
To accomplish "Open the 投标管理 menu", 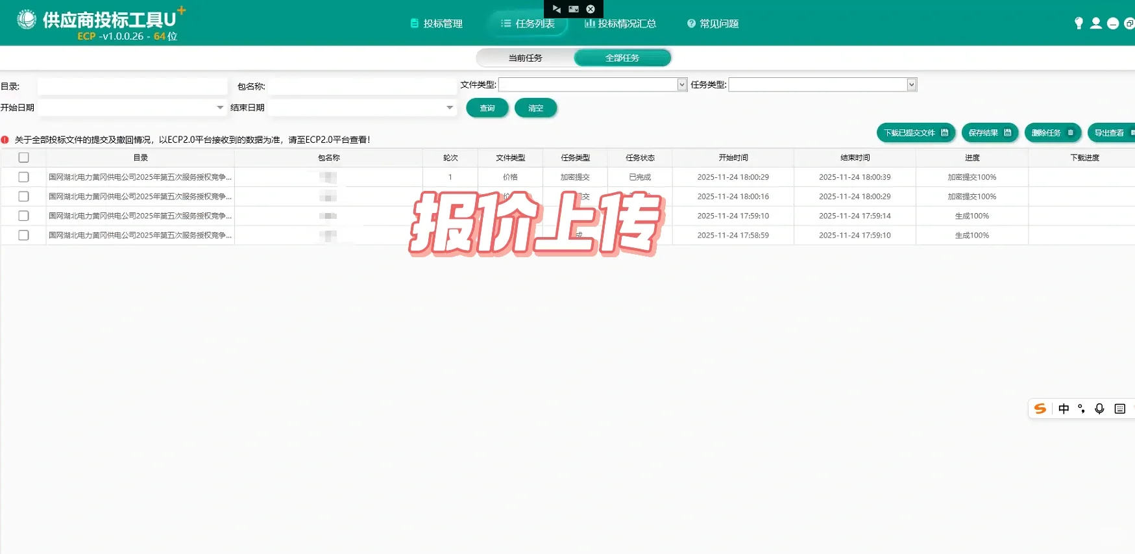I will (x=437, y=23).
